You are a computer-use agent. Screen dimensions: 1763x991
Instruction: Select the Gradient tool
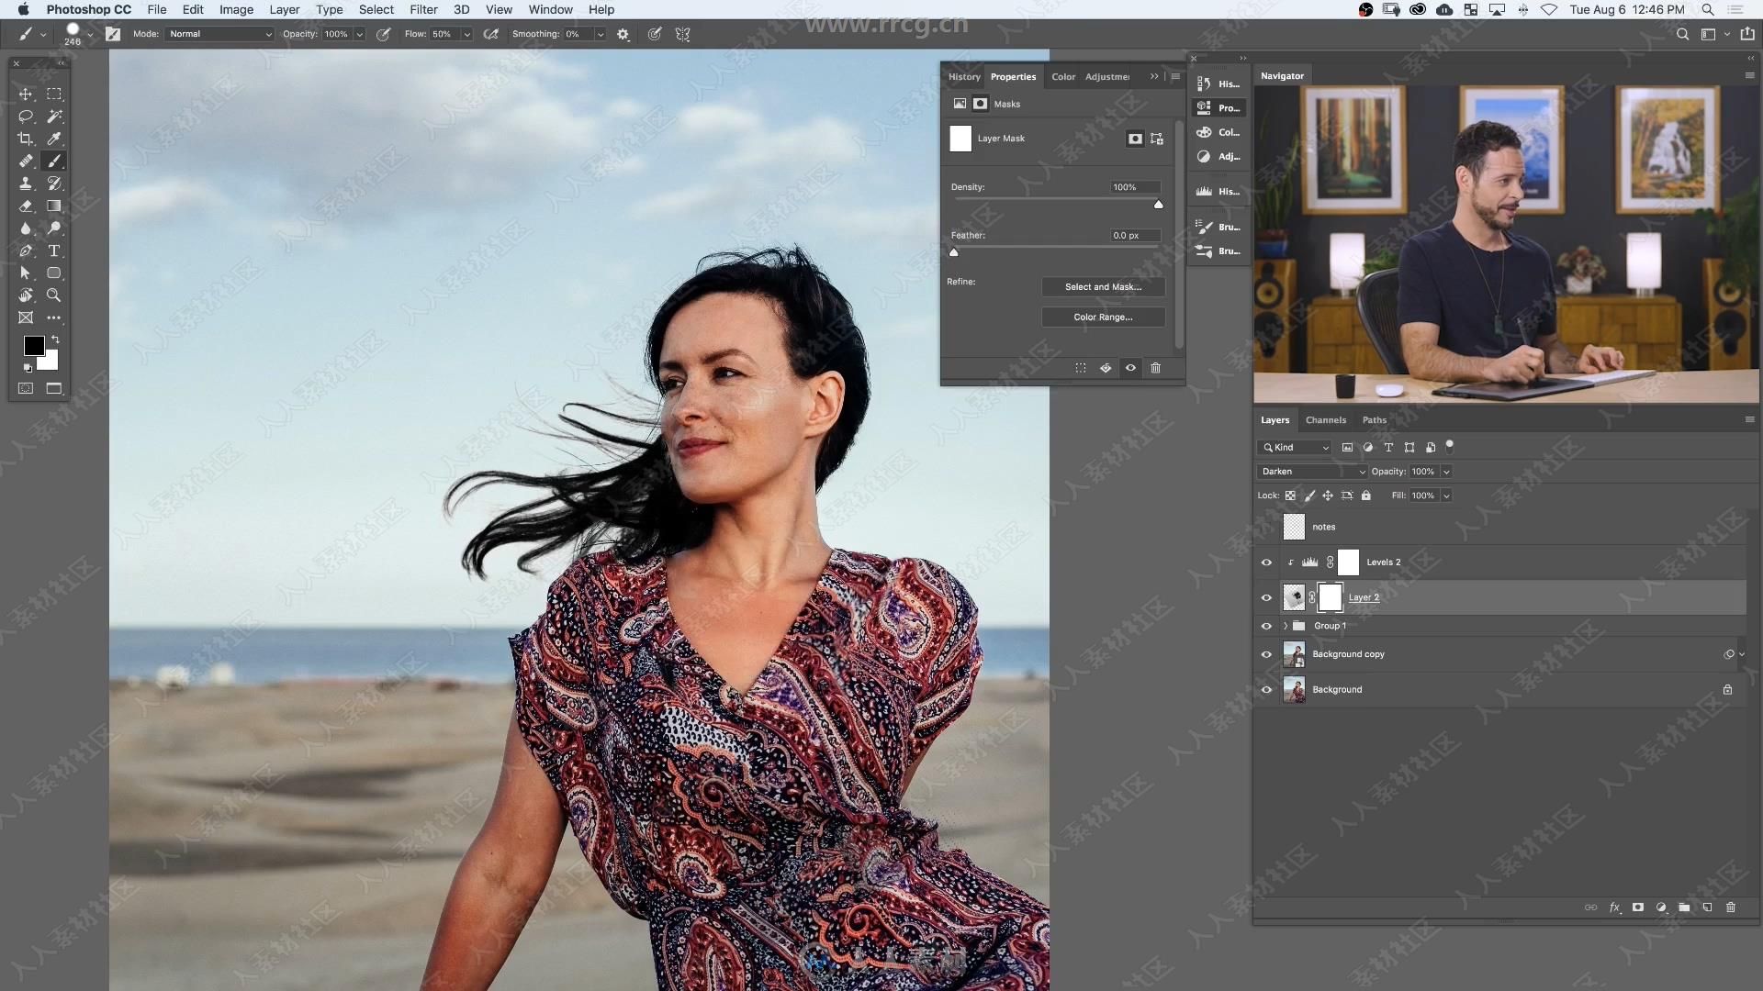pos(53,206)
